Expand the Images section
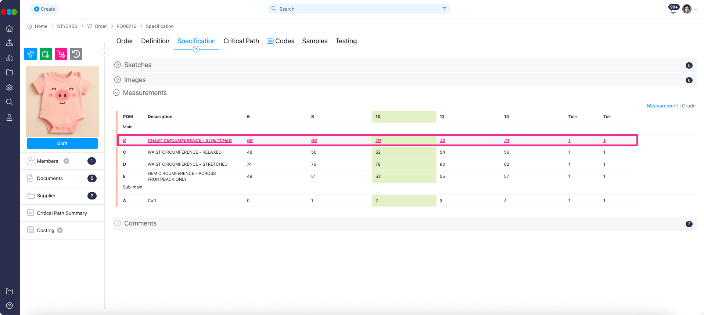Image resolution: width=704 pixels, height=315 pixels. point(118,80)
